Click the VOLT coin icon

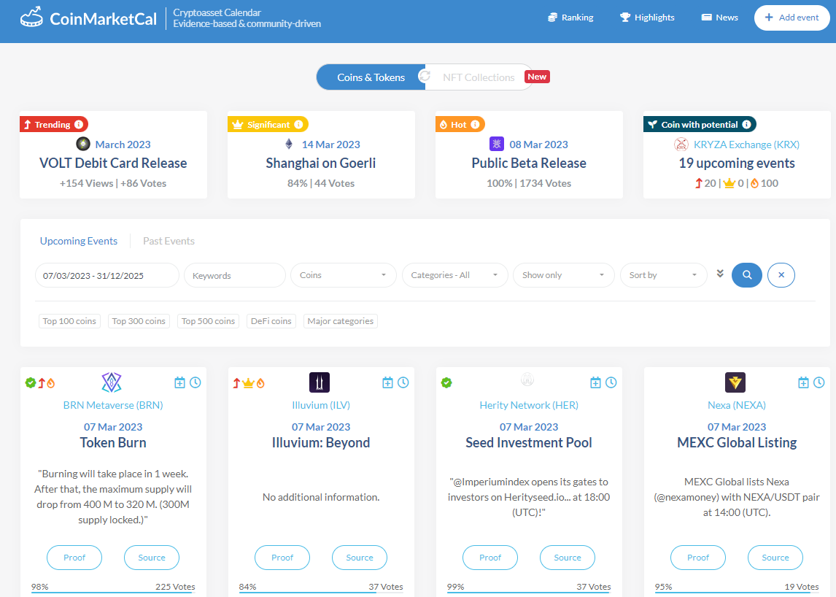82,144
